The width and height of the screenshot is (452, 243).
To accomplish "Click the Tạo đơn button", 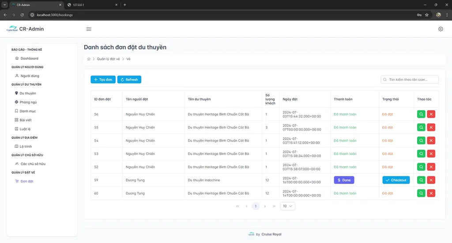I will click(x=103, y=80).
